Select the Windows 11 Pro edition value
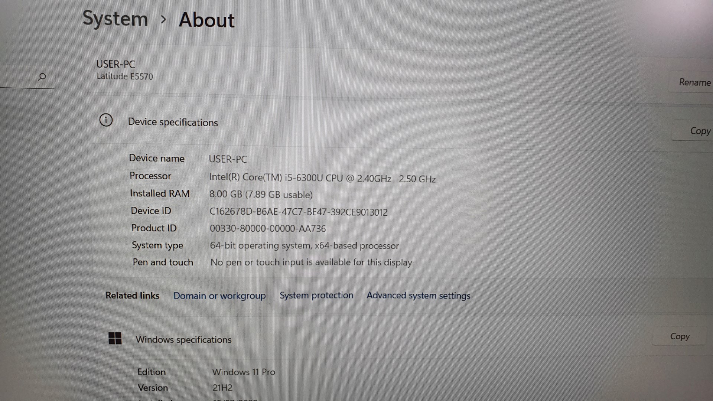This screenshot has width=713, height=401. pos(244,372)
